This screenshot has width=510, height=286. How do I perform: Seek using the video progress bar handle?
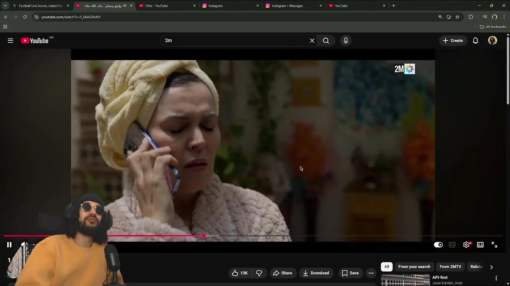tap(204, 236)
